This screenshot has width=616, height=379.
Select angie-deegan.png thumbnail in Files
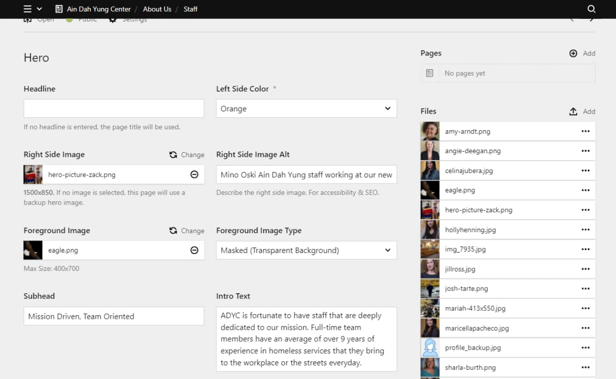430,151
